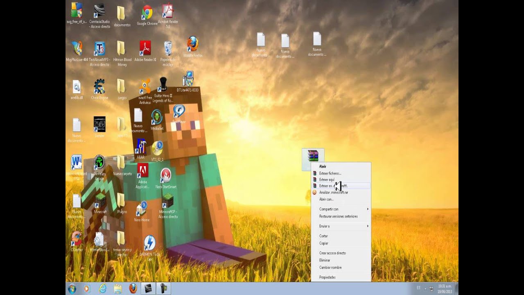The image size is (524, 295).
Task: Choose Eliminar in the context menu
Action: coord(341,260)
